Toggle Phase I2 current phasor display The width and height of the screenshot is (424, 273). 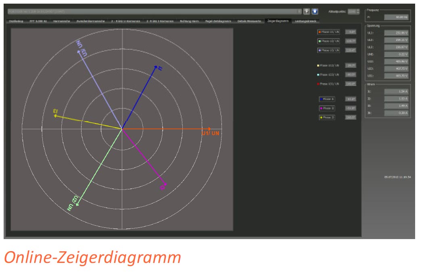pos(327,108)
